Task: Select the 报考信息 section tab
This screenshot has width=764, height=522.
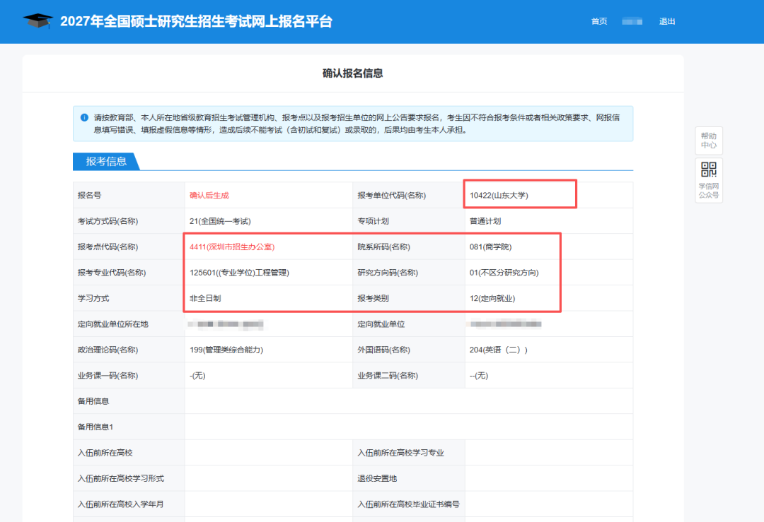Action: click(106, 162)
